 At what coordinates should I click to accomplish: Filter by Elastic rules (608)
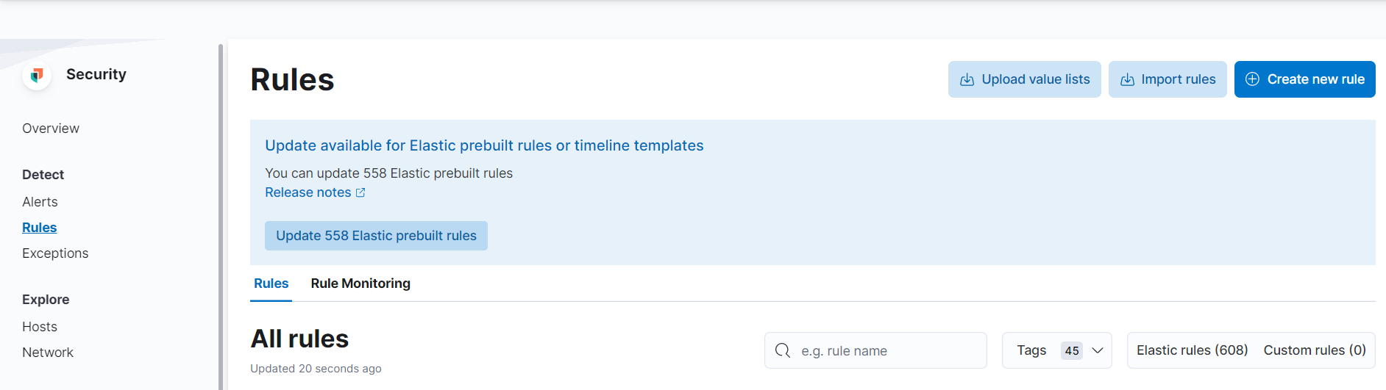pos(1192,350)
